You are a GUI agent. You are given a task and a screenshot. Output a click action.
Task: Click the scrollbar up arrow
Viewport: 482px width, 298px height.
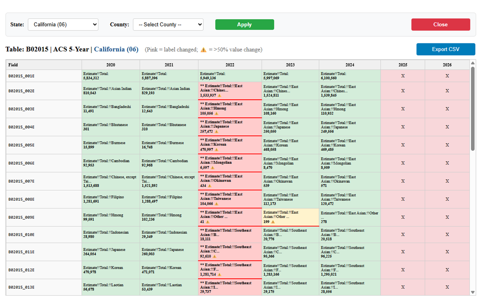click(473, 63)
